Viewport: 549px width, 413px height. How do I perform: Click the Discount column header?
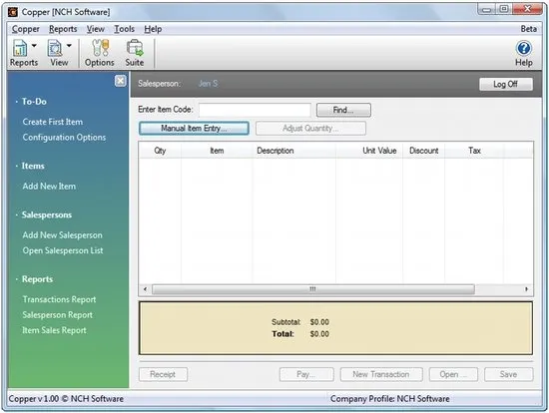coord(423,151)
